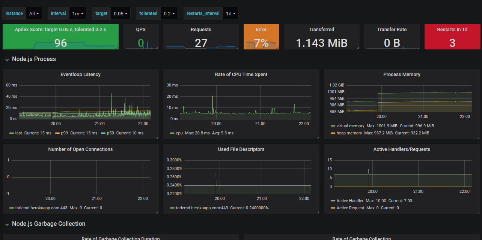This screenshot has height=240, width=482.
Task: Click 'Current: 0.2400000%' in File Descriptors legend
Action: [x=249, y=208]
